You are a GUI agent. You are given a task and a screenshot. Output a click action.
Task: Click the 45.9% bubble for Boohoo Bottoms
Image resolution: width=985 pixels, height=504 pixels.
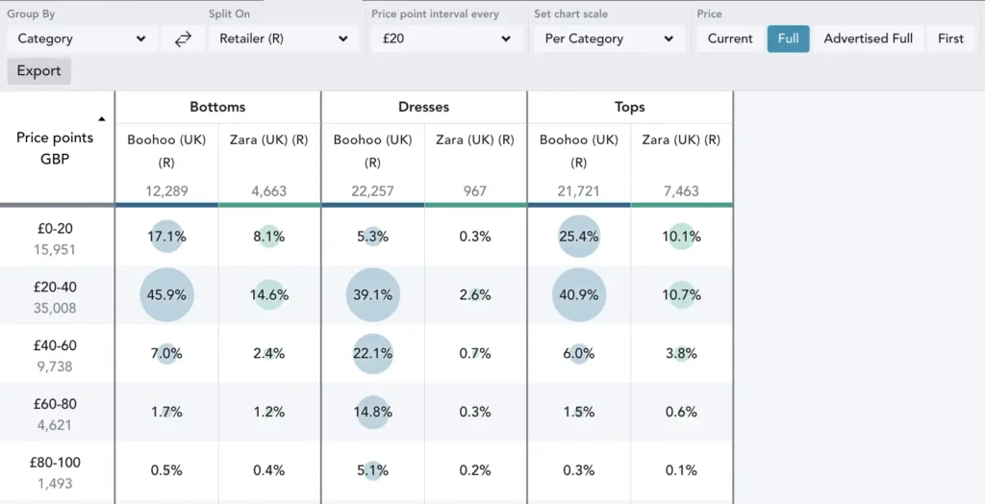pos(166,295)
